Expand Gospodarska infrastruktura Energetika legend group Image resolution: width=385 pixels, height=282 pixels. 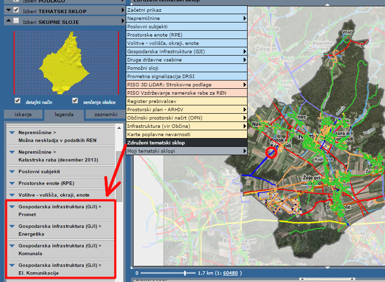[x=12, y=226]
